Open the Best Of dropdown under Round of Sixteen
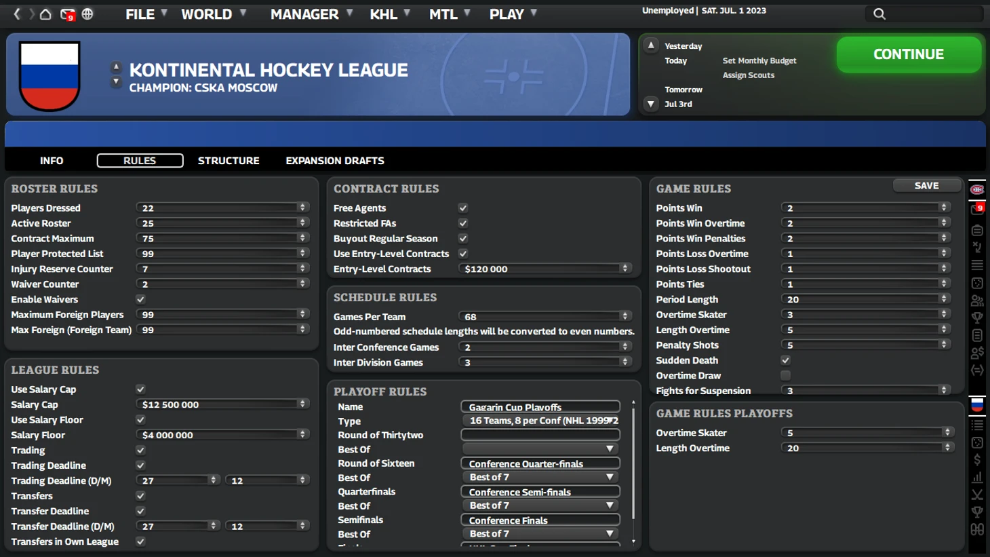 [540, 477]
